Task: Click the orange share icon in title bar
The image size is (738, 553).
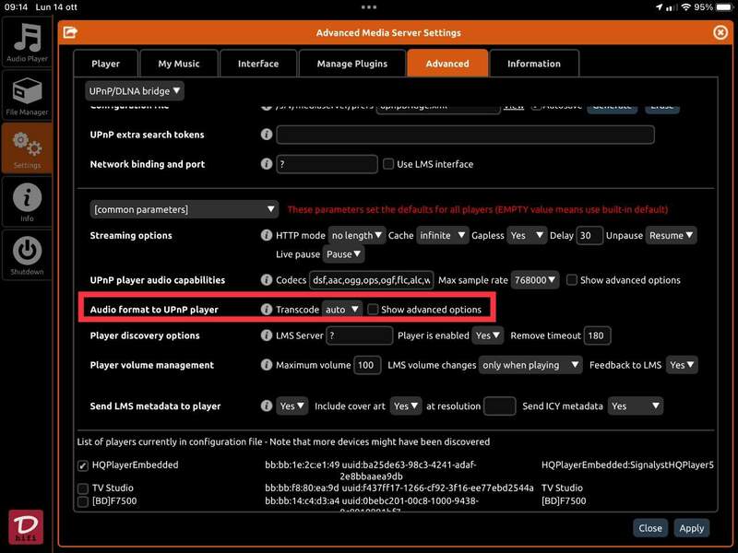Action: coord(70,32)
